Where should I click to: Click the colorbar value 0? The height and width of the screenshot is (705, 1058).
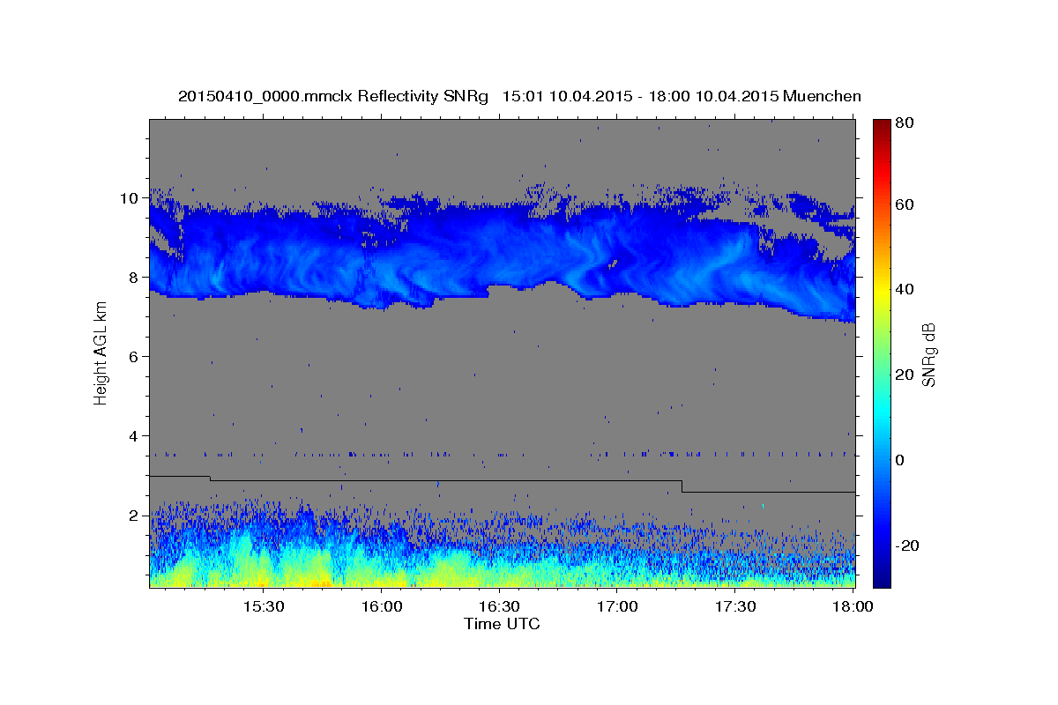coord(900,460)
